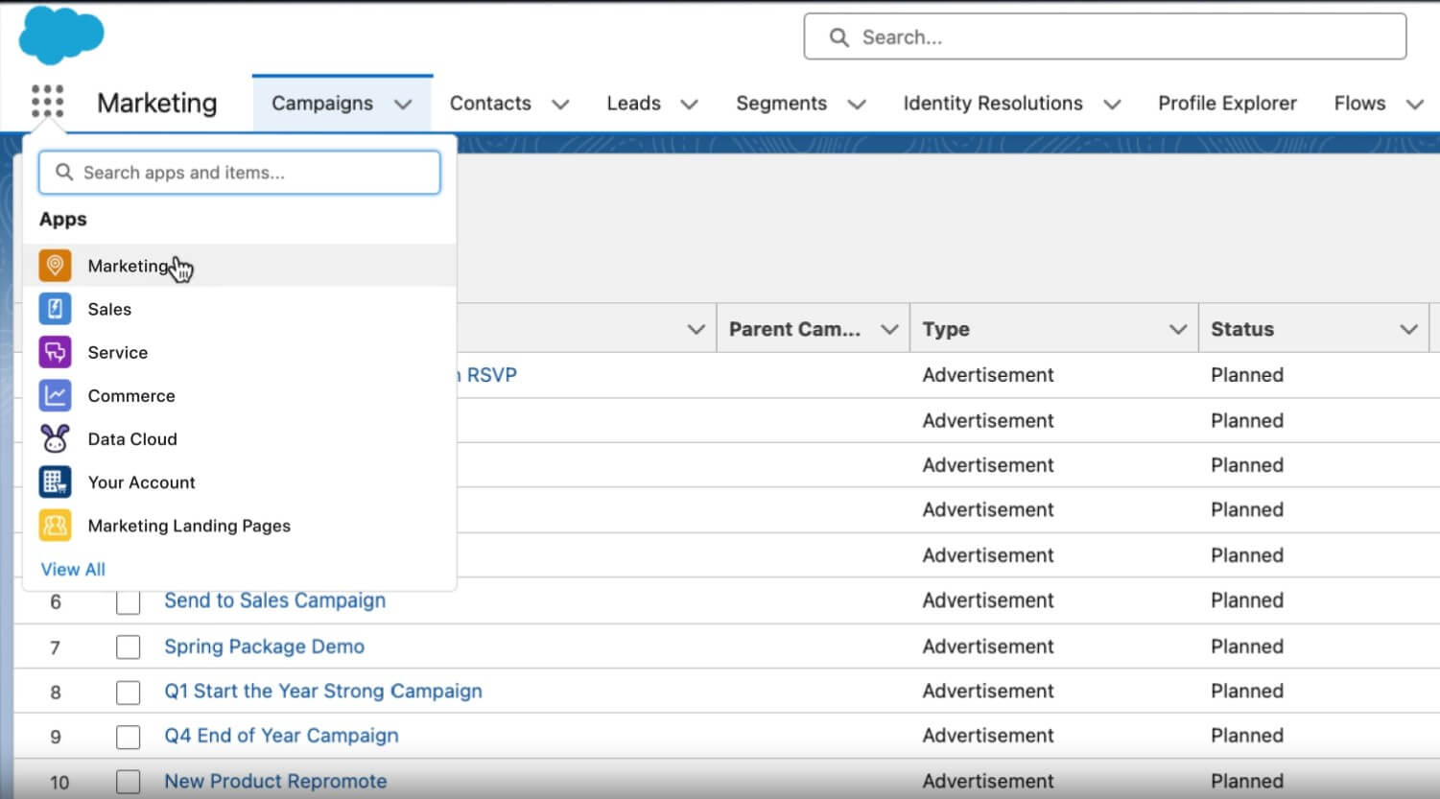Click the magnifier icon in the apps search
Image resolution: width=1440 pixels, height=799 pixels.
64,173
